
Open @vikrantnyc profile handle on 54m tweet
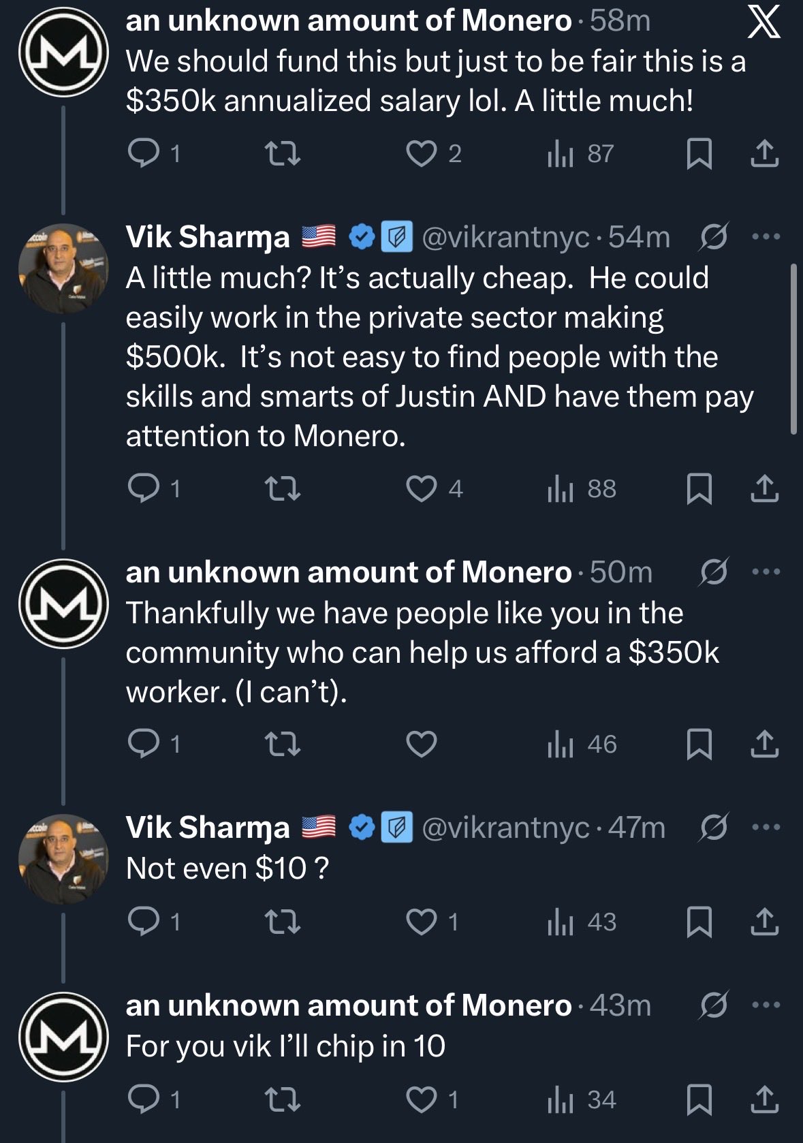(505, 237)
